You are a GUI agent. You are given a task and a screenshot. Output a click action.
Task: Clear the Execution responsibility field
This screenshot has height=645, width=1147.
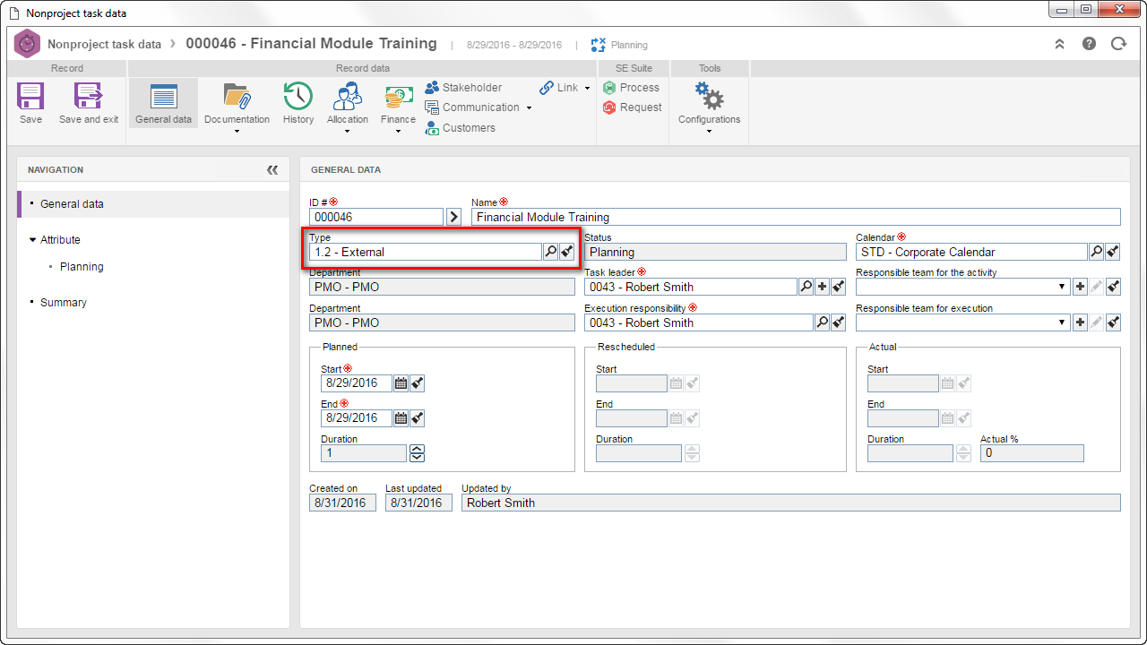838,322
